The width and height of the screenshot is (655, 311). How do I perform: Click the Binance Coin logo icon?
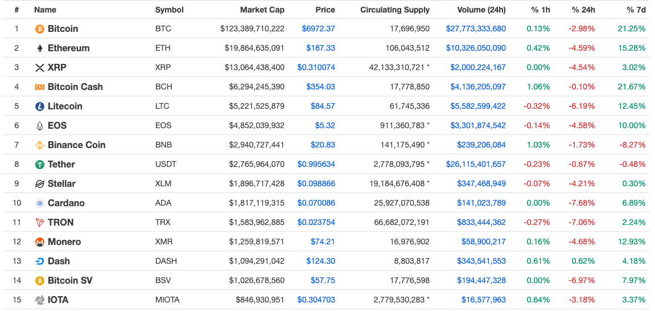click(40, 145)
